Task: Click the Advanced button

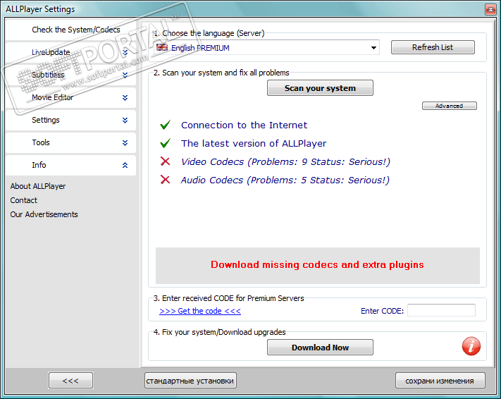Action: [450, 106]
